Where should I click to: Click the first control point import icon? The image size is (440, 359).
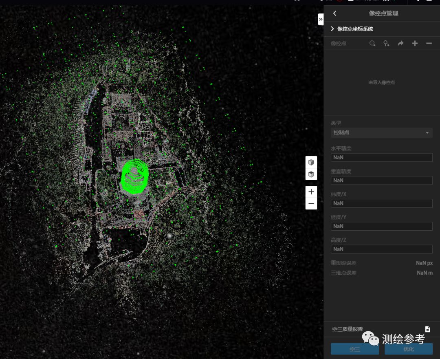372,43
